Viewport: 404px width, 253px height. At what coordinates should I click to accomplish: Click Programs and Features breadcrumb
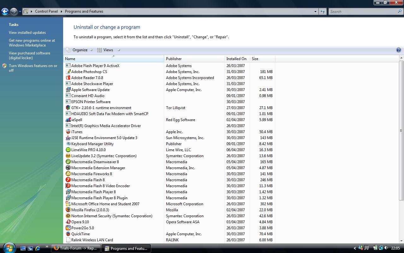[x=84, y=11]
